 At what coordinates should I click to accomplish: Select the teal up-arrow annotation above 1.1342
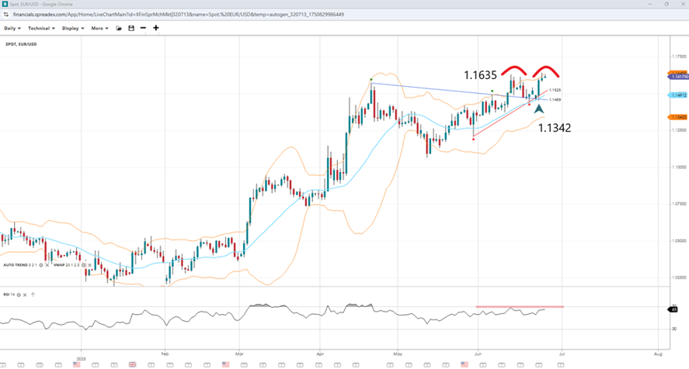click(538, 109)
